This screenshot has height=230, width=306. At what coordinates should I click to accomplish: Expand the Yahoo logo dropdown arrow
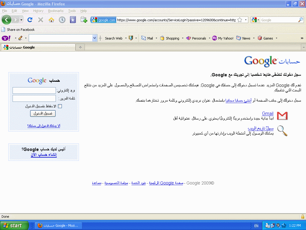tap(16, 38)
